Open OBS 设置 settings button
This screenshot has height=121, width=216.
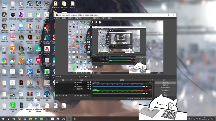coord(165,92)
